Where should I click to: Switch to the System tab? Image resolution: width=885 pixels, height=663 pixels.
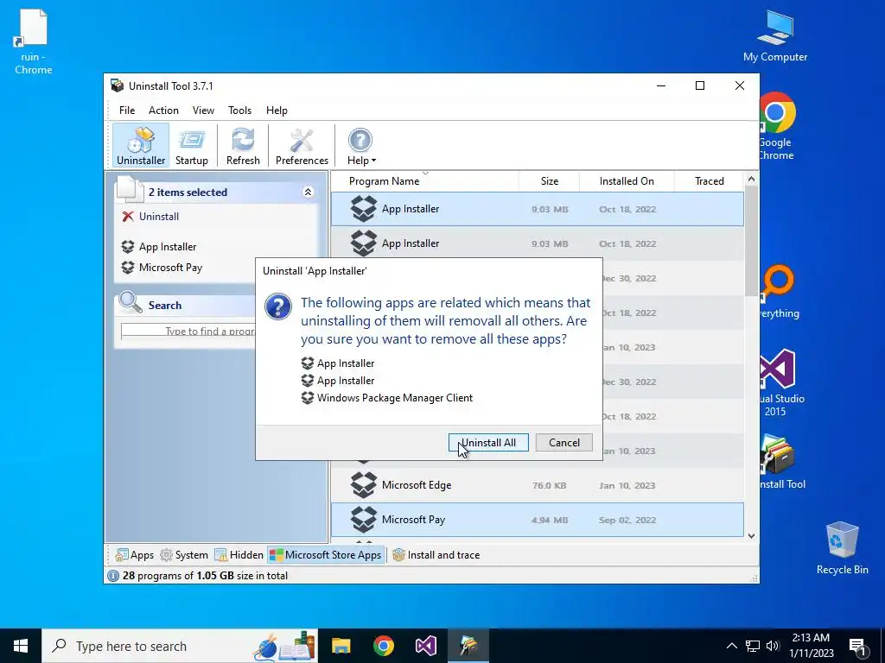point(184,555)
